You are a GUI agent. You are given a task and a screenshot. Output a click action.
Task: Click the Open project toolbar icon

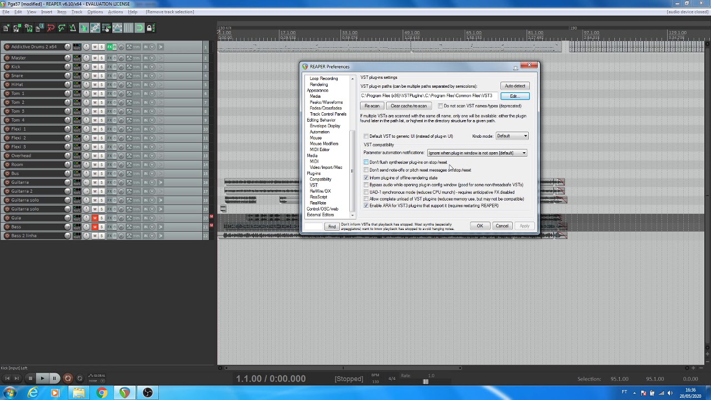point(17,28)
